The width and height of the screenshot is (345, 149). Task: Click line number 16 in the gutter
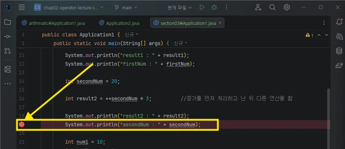coord(22,98)
